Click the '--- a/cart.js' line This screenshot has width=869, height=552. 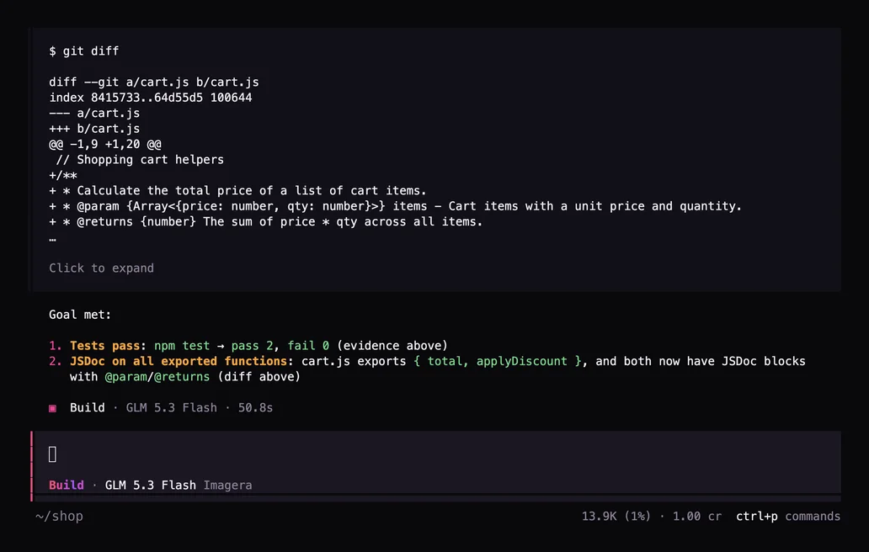pyautogui.click(x=94, y=113)
